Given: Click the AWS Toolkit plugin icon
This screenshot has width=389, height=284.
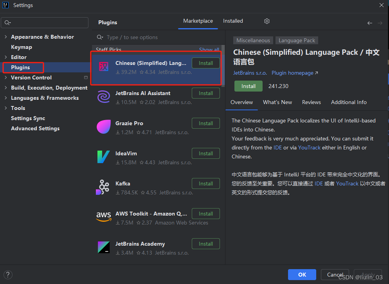Looking at the screenshot, I should tap(104, 217).
